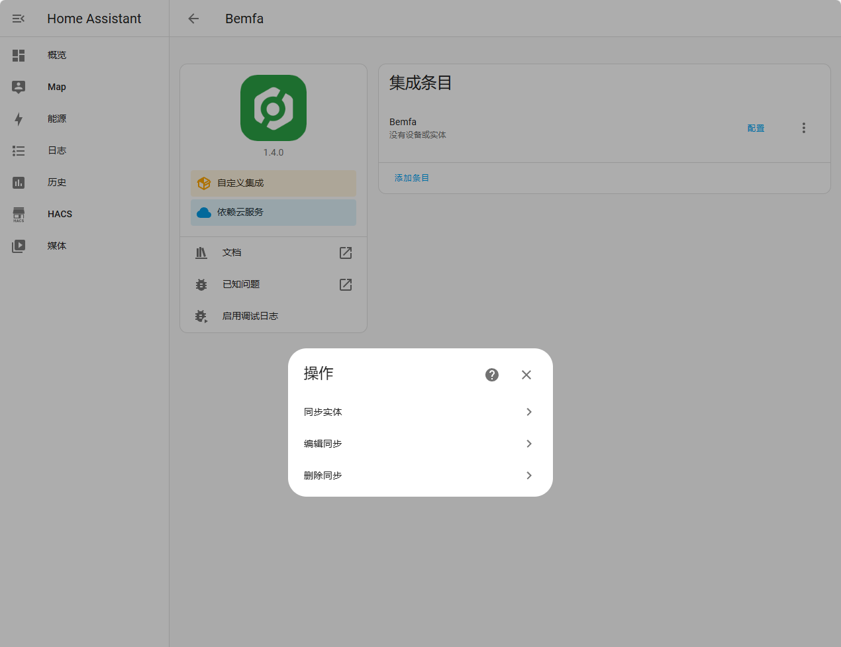Viewport: 841px width, 647px height.
Task: Click the 依赖云服务 label
Action: pyautogui.click(x=240, y=213)
